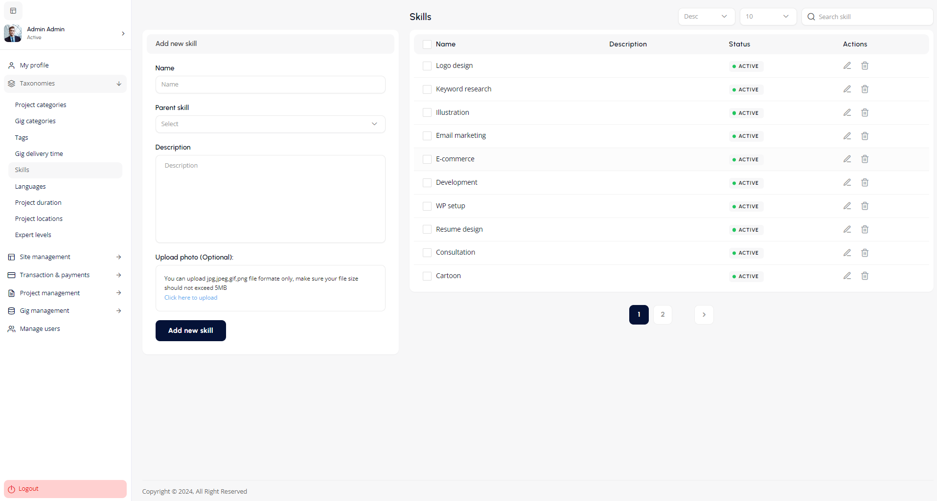937x501 pixels.
Task: Open the Parent skill select dropdown
Action: 270,124
